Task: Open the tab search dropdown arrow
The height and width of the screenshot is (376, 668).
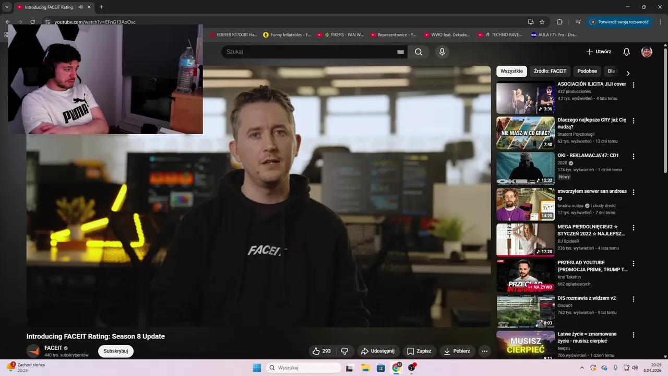Action: pyautogui.click(x=7, y=7)
